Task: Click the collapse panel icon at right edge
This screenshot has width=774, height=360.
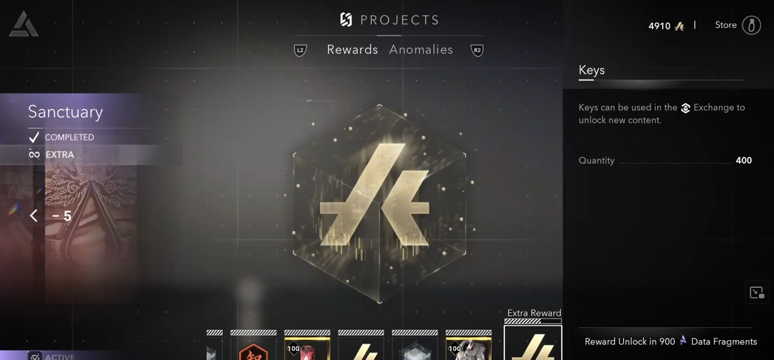Action: [x=757, y=293]
